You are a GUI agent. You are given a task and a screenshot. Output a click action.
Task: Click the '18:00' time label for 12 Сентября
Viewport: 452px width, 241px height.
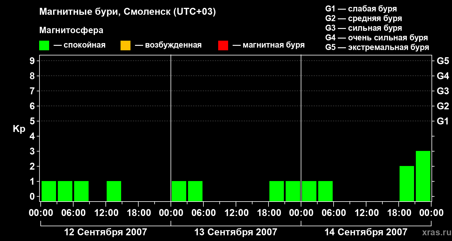coord(138,213)
